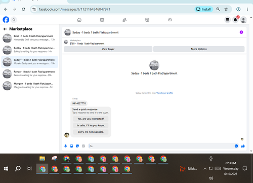The height and width of the screenshot is (183, 253).
Task: Click the message text 9414627776
Action: pyautogui.click(x=79, y=103)
